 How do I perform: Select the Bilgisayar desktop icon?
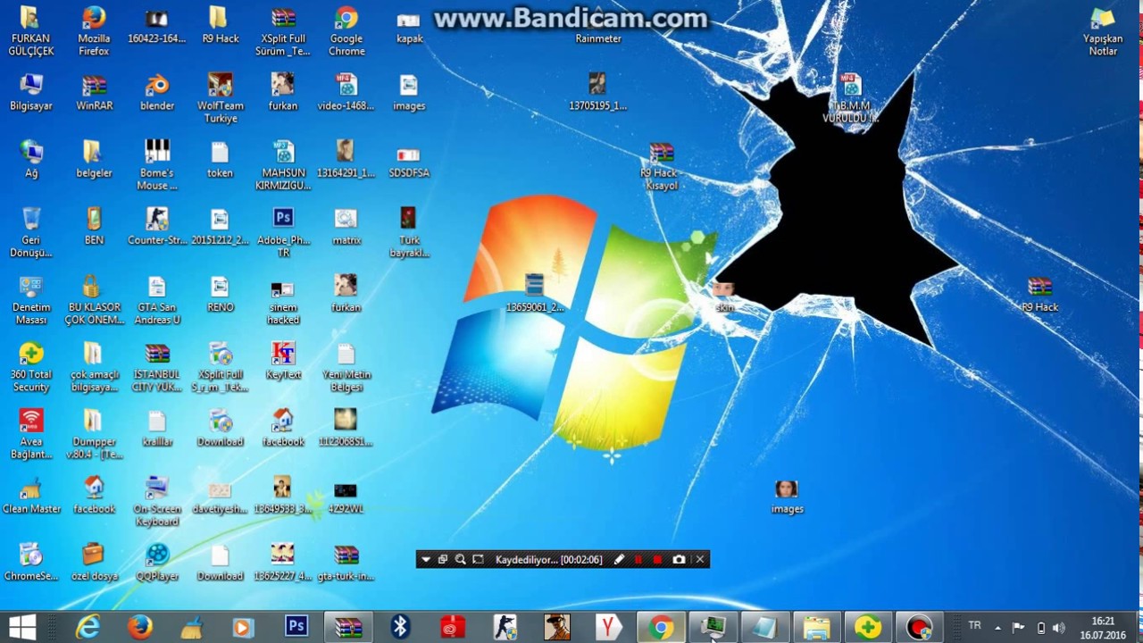[x=31, y=93]
